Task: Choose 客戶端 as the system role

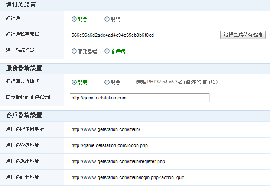Action: tap(107, 51)
